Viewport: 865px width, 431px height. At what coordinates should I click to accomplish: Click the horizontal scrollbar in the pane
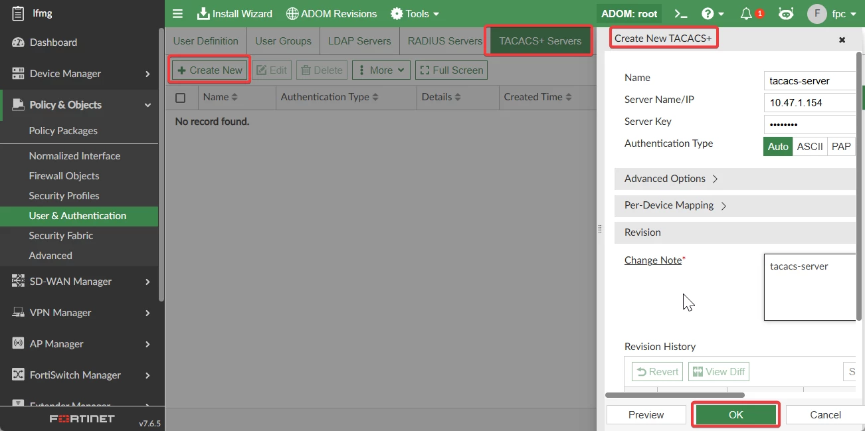(x=675, y=395)
